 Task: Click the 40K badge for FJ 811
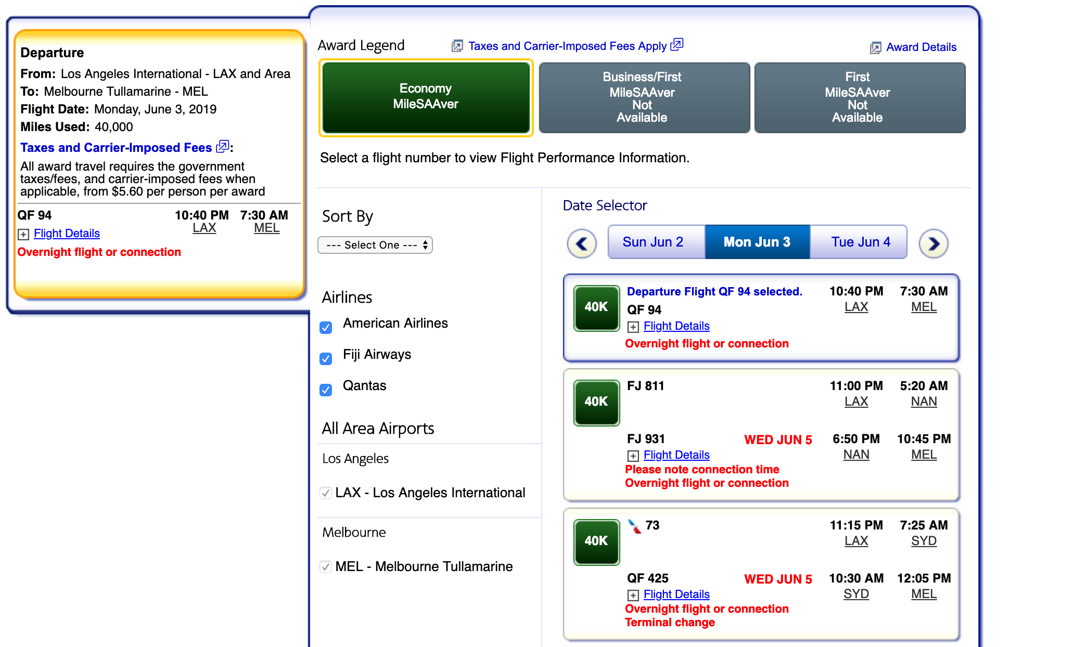[596, 402]
